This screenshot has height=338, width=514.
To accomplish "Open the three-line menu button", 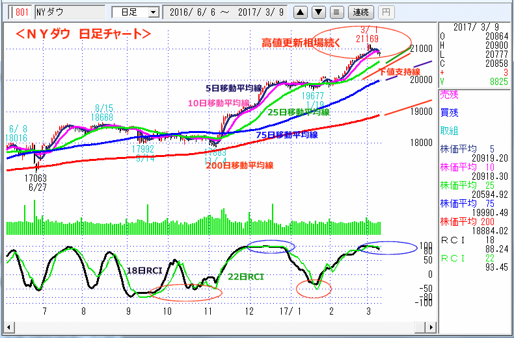I will [x=336, y=12].
